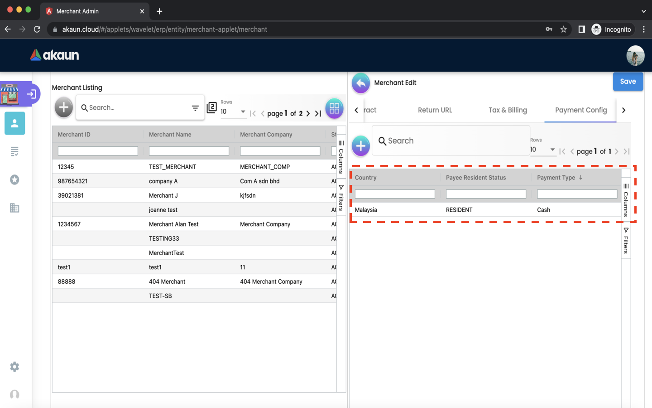Go to next page of Merchant Listing

[308, 113]
